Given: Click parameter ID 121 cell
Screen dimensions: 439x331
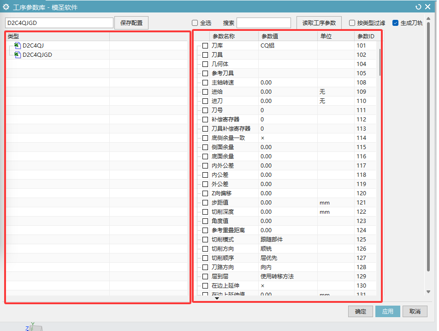Looking at the screenshot, I should coord(365,203).
